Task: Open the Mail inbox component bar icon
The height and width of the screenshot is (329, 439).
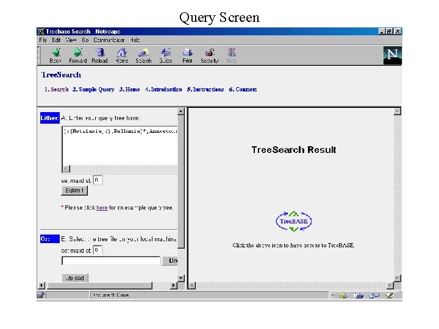Action: point(358,295)
